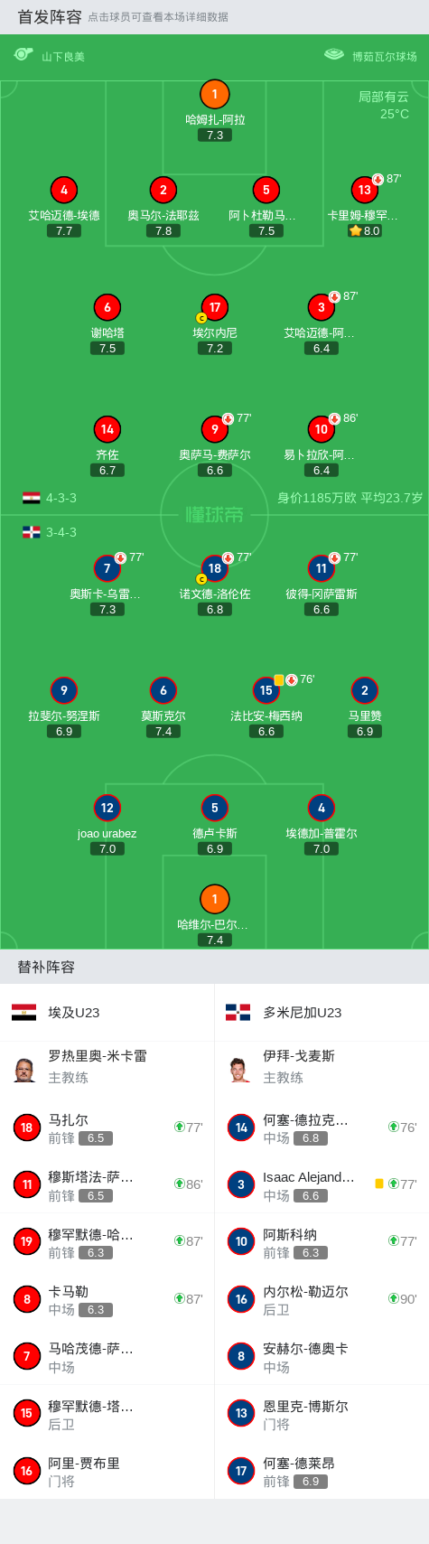Viewport: 429px width, 1544px height.
Task: Open substitute 何塞-德莱昂 number 17
Action: [x=322, y=1471]
